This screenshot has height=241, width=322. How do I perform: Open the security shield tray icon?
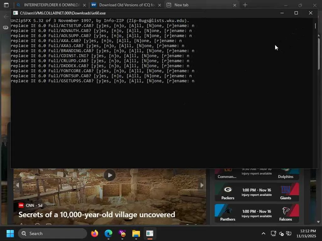pyautogui.click(x=289, y=233)
